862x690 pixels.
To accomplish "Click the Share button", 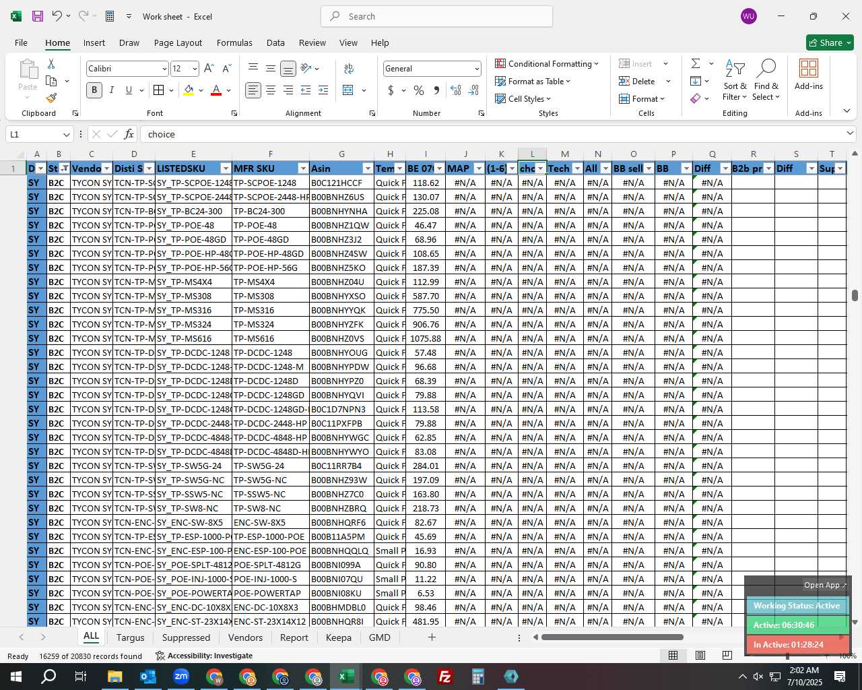I will pos(830,42).
